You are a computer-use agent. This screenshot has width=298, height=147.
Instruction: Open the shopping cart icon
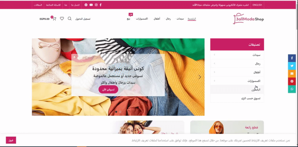[54, 19]
